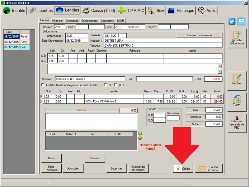Viewport: 249px width, 187px height.
Task: Check Lentilles Remboursée par la Sécurité Sociale
Action: point(43,85)
